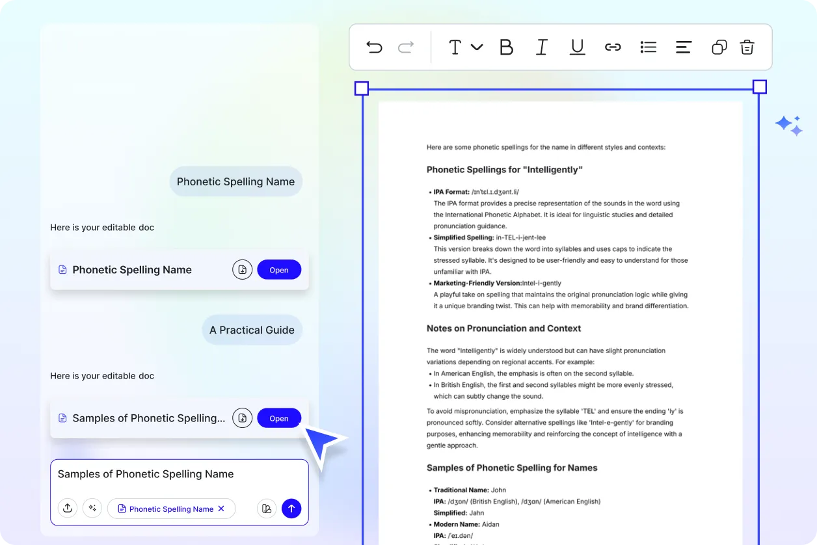Image resolution: width=817 pixels, height=545 pixels.
Task: Click the Undo arrow in toolbar
Action: 374,47
